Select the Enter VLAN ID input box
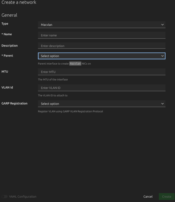 tap(101, 88)
